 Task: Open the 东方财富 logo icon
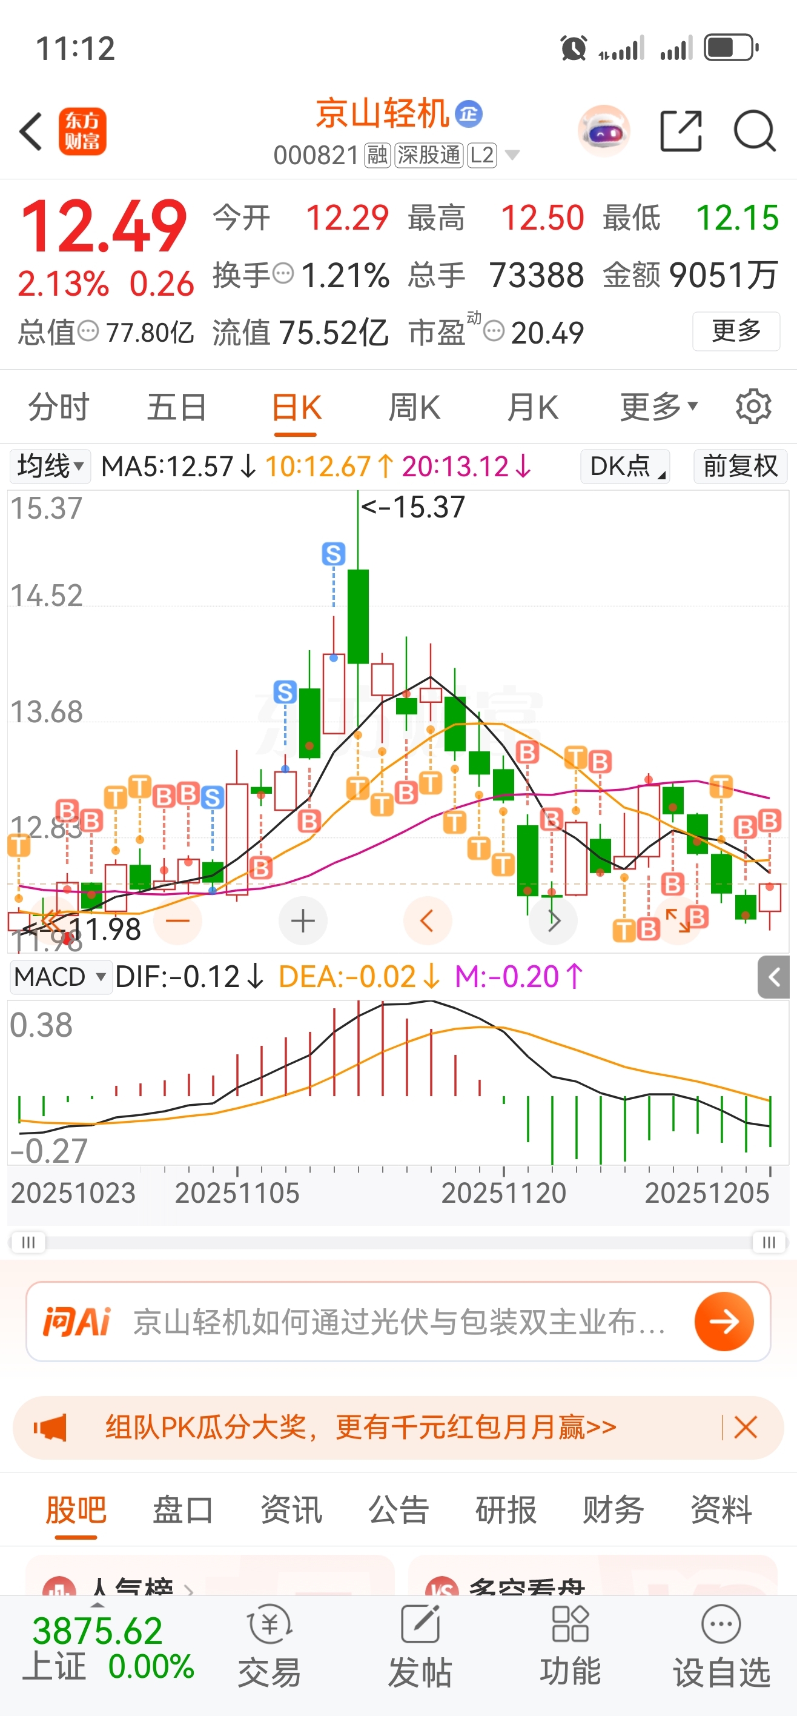point(82,131)
